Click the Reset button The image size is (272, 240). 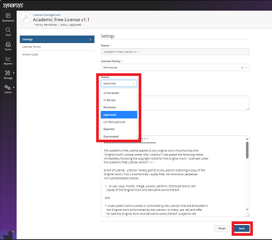(x=222, y=228)
